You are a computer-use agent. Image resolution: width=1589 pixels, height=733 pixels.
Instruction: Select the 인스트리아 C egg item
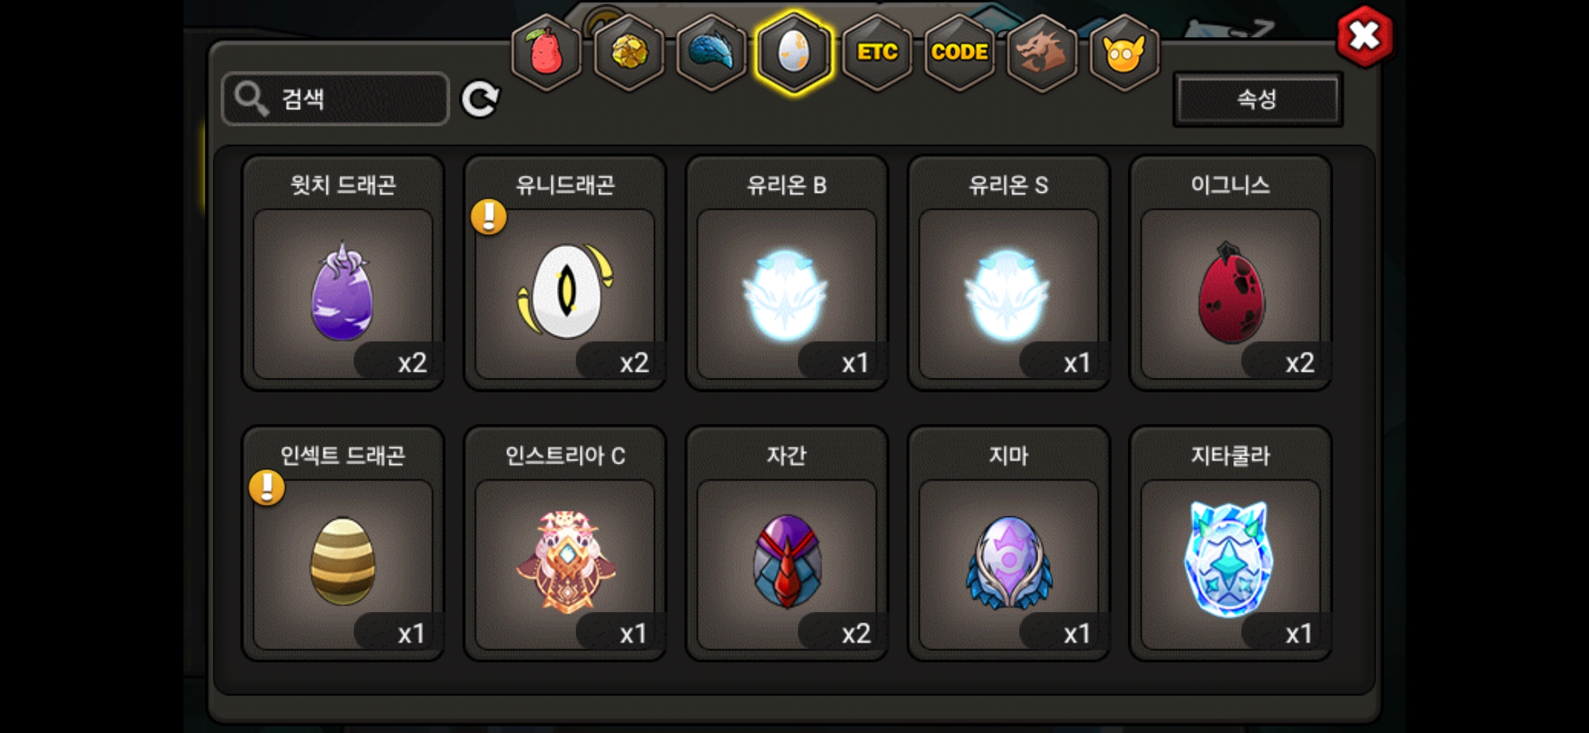tap(565, 543)
